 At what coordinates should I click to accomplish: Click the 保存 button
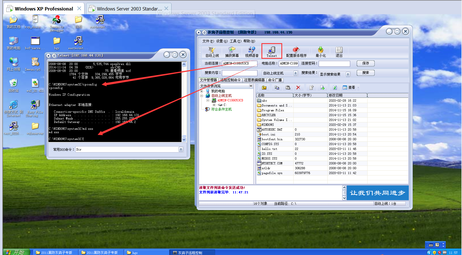click(x=366, y=63)
